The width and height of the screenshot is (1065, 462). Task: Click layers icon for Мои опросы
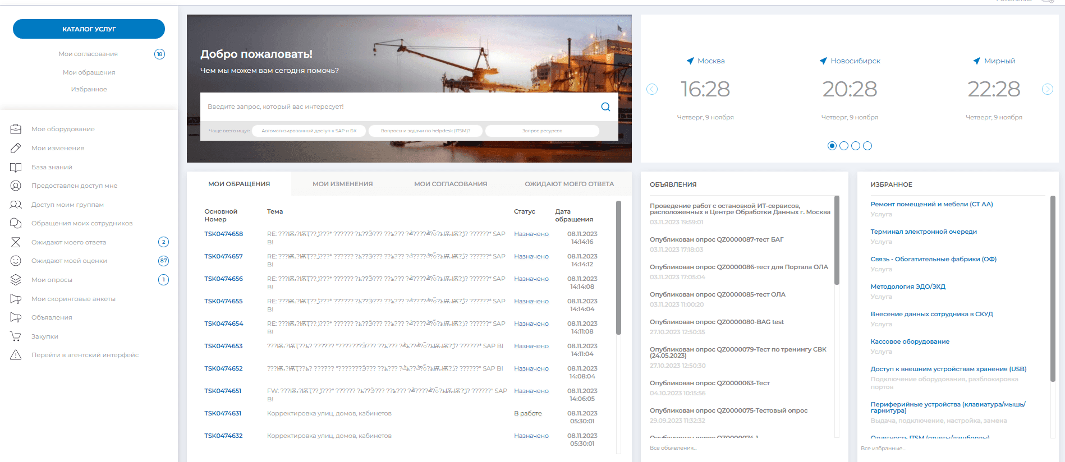pyautogui.click(x=16, y=280)
